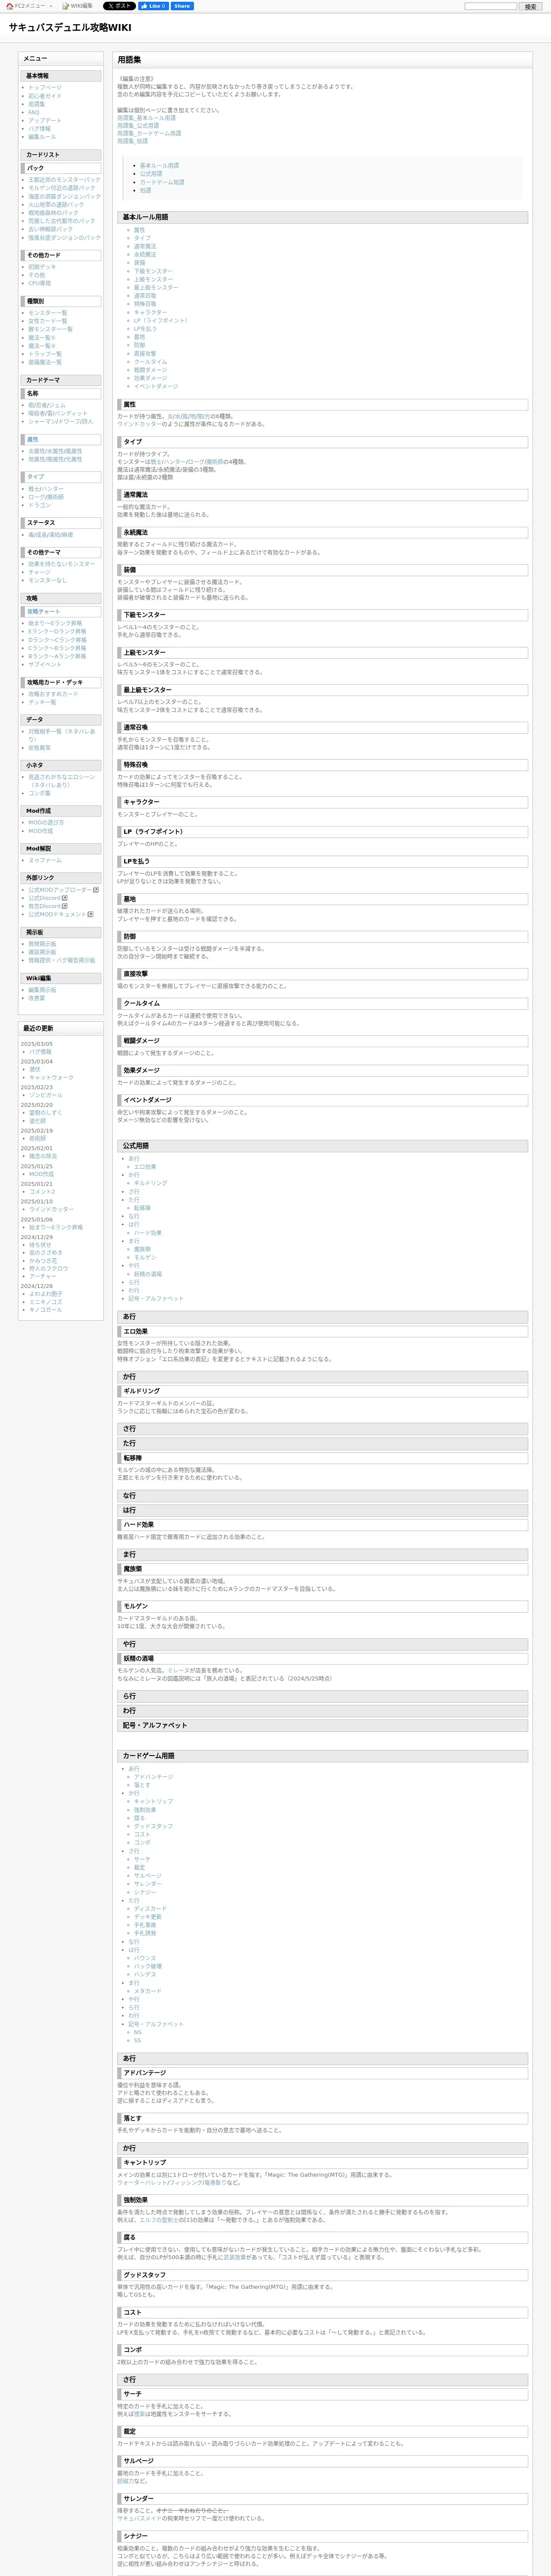The height and width of the screenshot is (2576, 551).
Task: Go to トップページ in sidebar
Action: 45,88
